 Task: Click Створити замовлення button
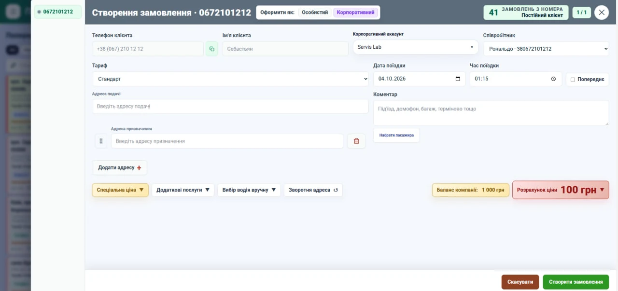point(576,282)
